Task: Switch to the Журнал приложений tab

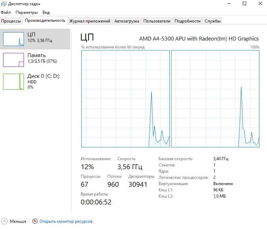Action: [x=90, y=21]
